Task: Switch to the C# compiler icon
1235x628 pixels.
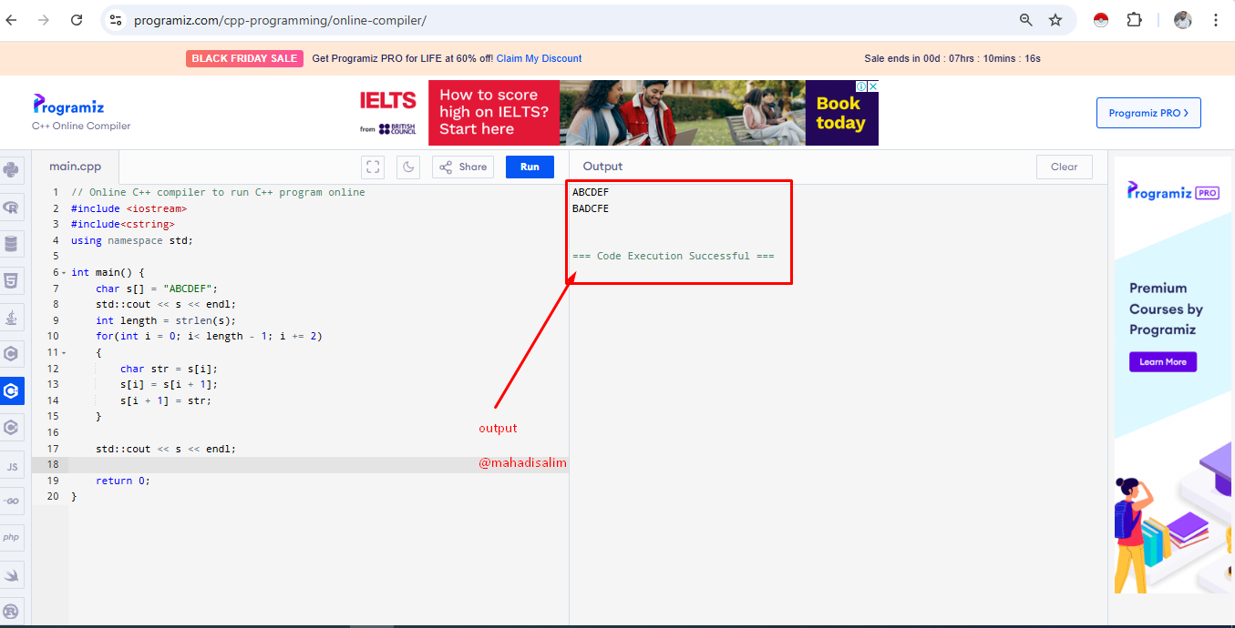Action: point(11,427)
